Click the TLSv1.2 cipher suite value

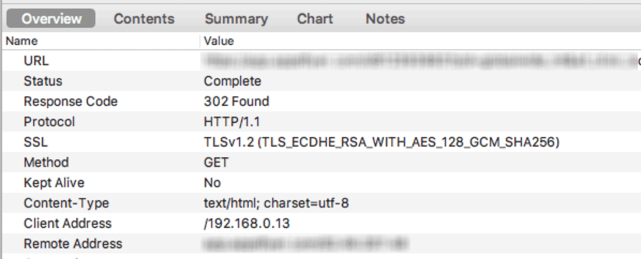coord(381,143)
